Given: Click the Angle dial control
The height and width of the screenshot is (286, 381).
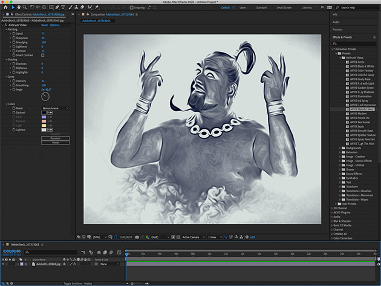Looking at the screenshot, I should [x=45, y=96].
